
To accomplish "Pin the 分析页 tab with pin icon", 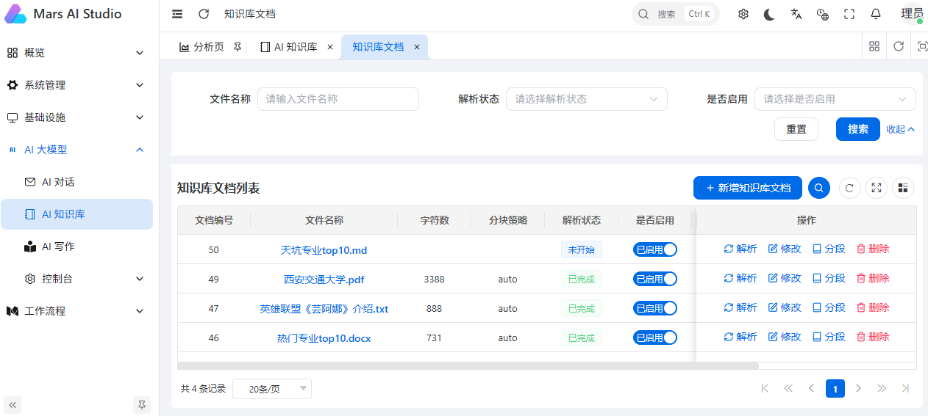I will [237, 47].
